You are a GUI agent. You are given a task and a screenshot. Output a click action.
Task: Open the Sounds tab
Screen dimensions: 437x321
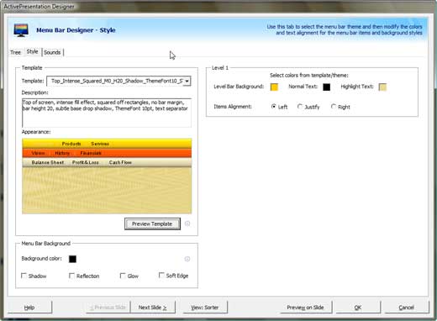52,52
